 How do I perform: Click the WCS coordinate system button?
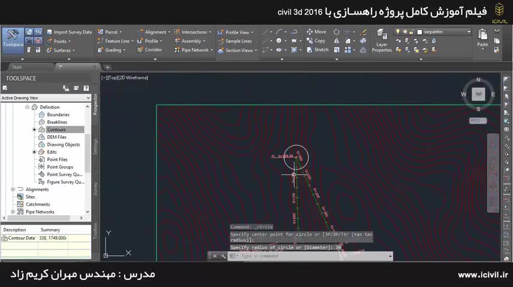tap(478, 121)
